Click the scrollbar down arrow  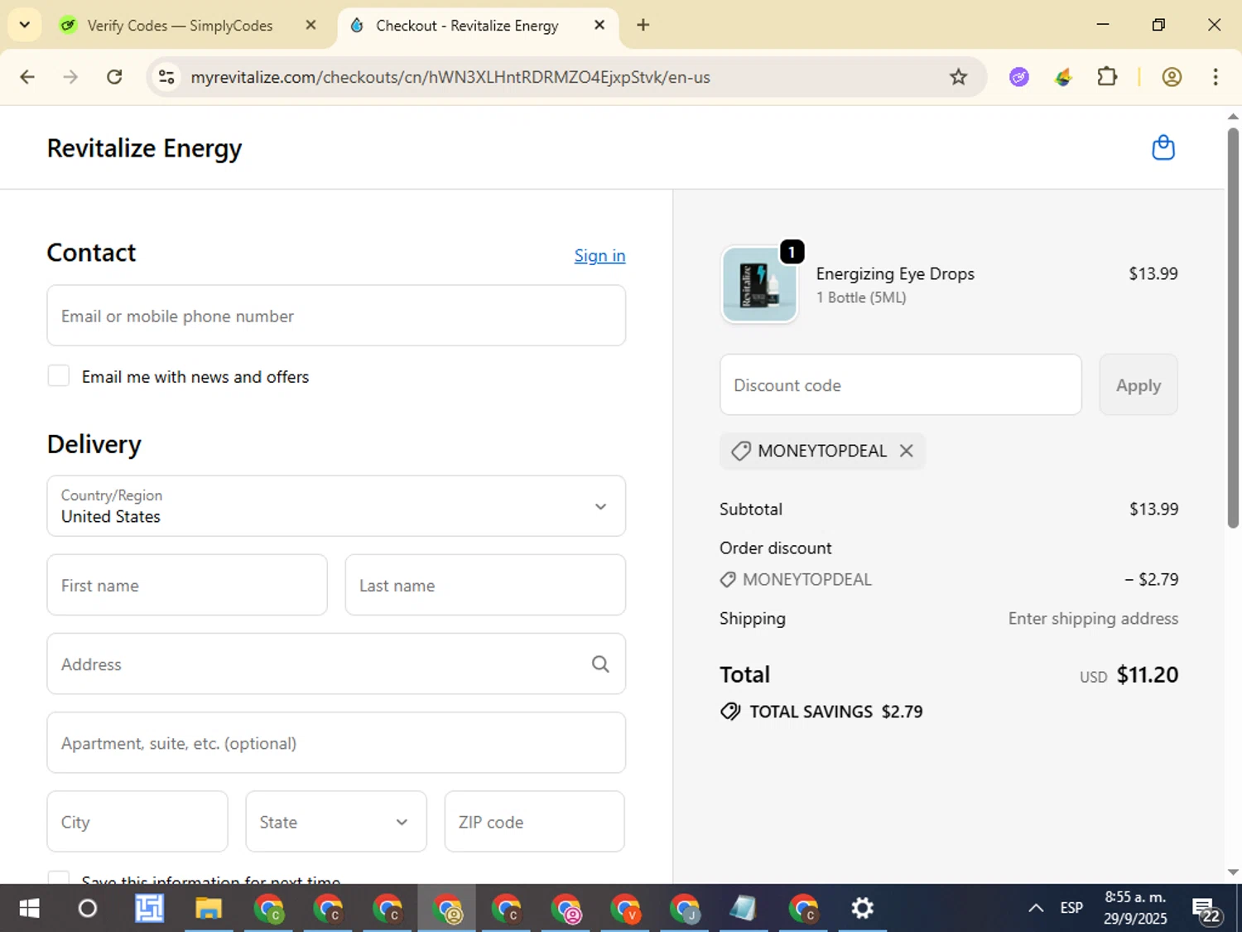tap(1233, 872)
